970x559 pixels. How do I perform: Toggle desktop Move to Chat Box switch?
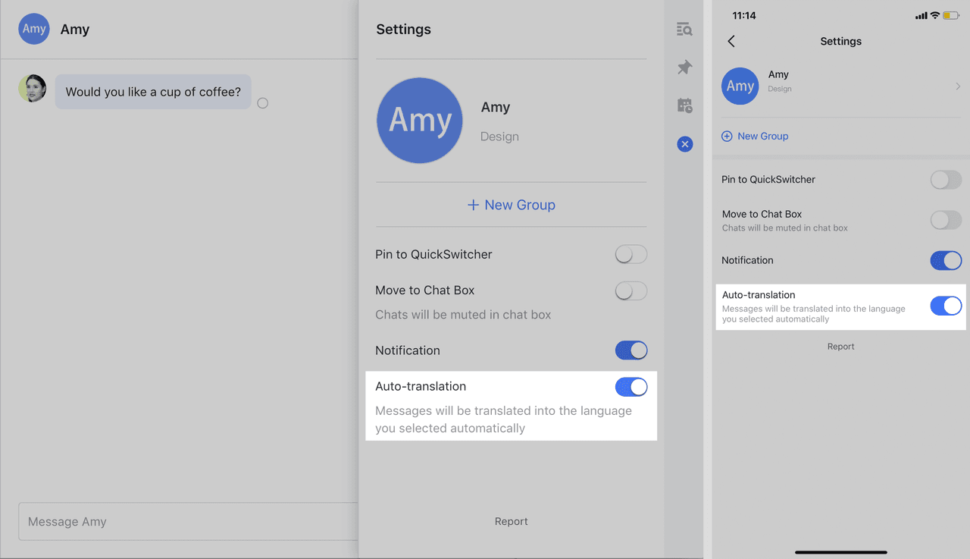click(x=631, y=290)
